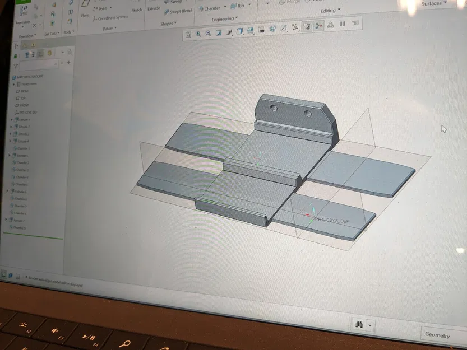Click the Plane datum icon
467x350 pixels.
(x=85, y=4)
